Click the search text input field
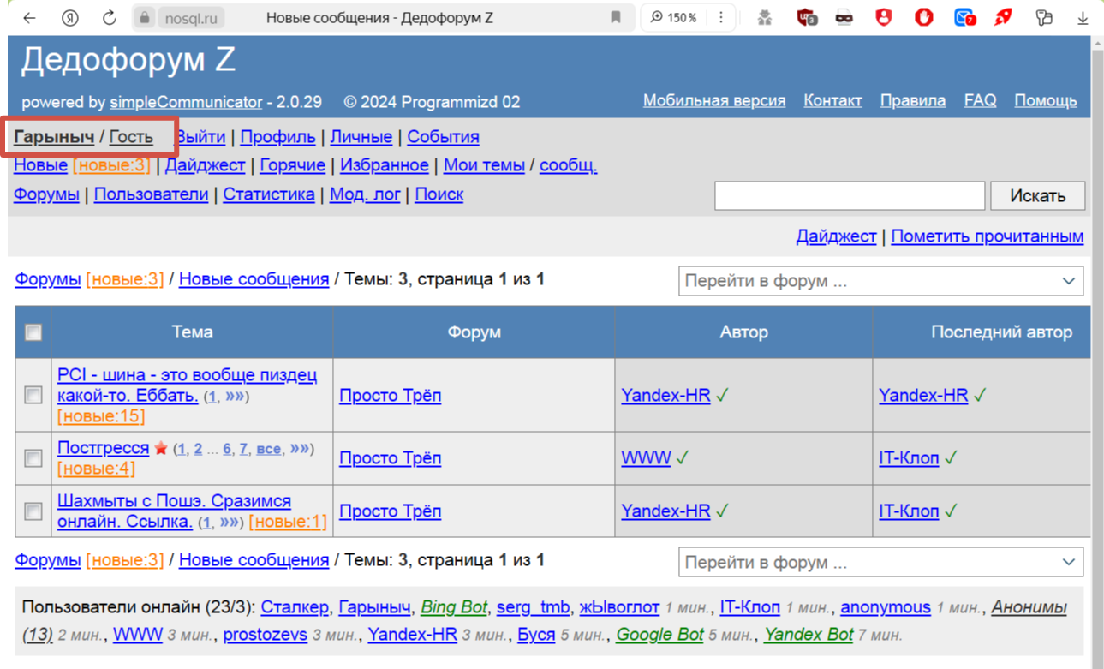The height and width of the screenshot is (669, 1104). pyautogui.click(x=850, y=195)
